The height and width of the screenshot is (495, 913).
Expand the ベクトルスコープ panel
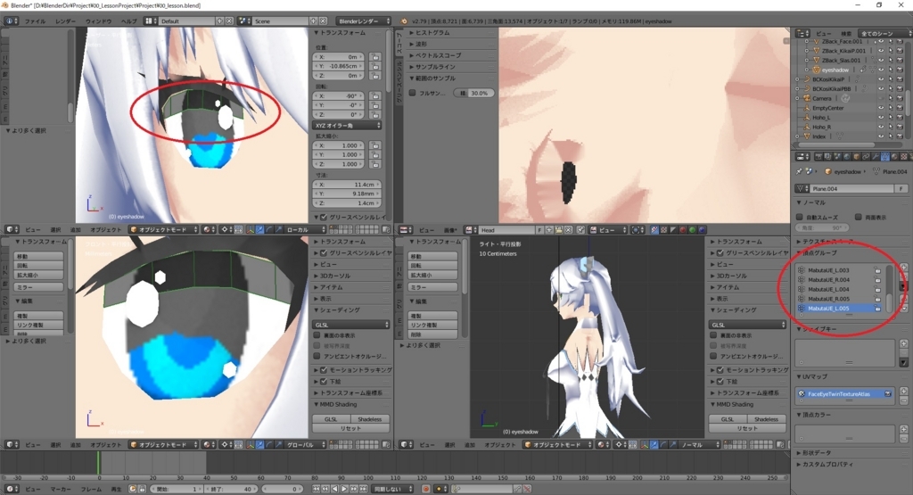click(x=436, y=55)
